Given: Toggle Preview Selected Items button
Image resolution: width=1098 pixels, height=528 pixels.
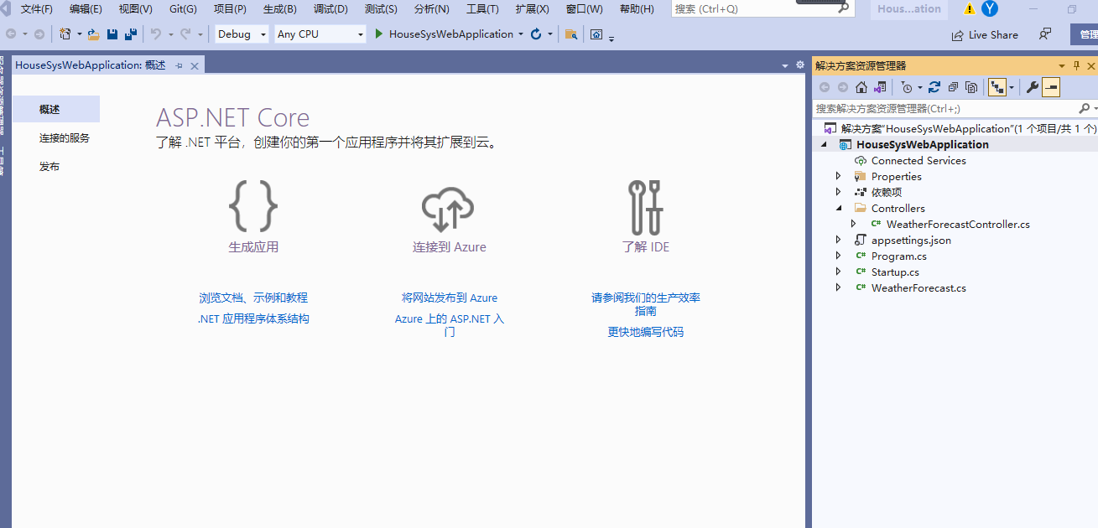Looking at the screenshot, I should 1051,87.
